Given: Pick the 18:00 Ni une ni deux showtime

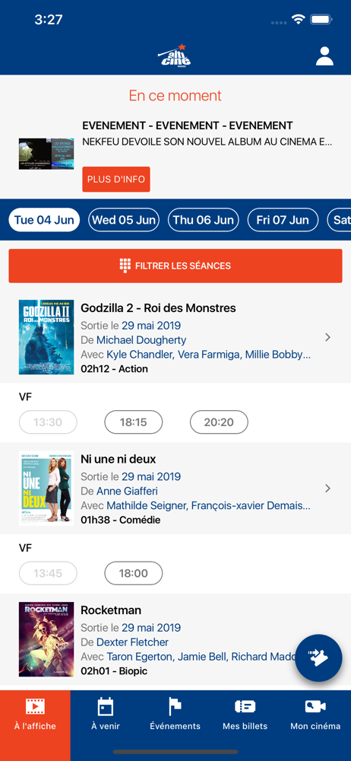Looking at the screenshot, I should coord(133,573).
